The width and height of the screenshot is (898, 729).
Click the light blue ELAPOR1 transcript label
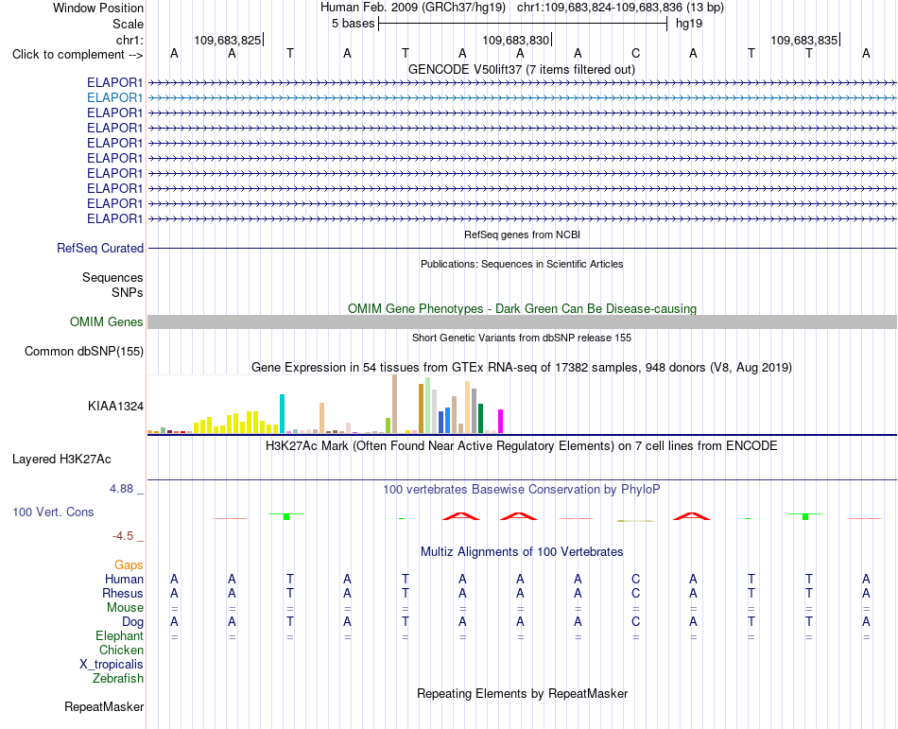(114, 98)
